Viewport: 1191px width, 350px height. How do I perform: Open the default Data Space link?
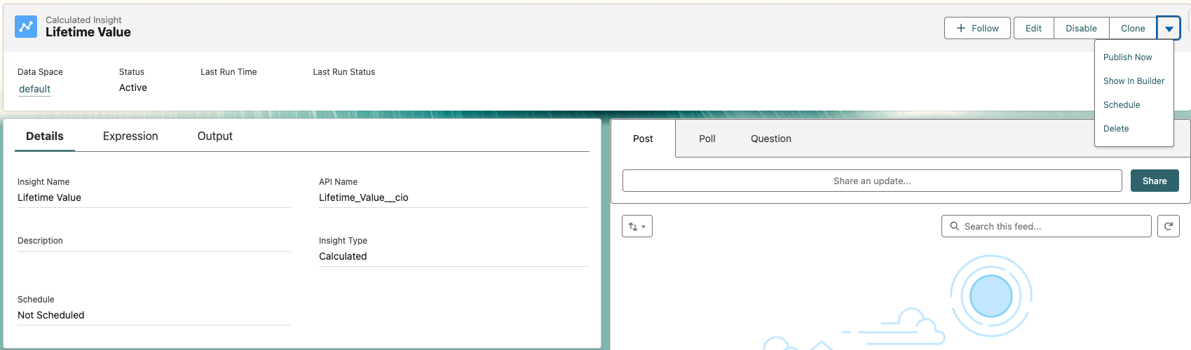pos(34,89)
